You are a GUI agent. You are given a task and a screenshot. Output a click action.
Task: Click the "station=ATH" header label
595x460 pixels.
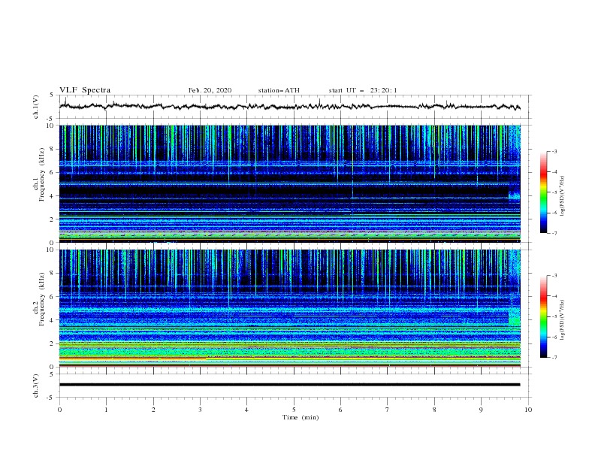tap(279, 90)
